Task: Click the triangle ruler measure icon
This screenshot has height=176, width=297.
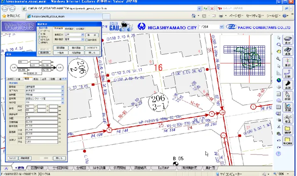Action: 279,73
